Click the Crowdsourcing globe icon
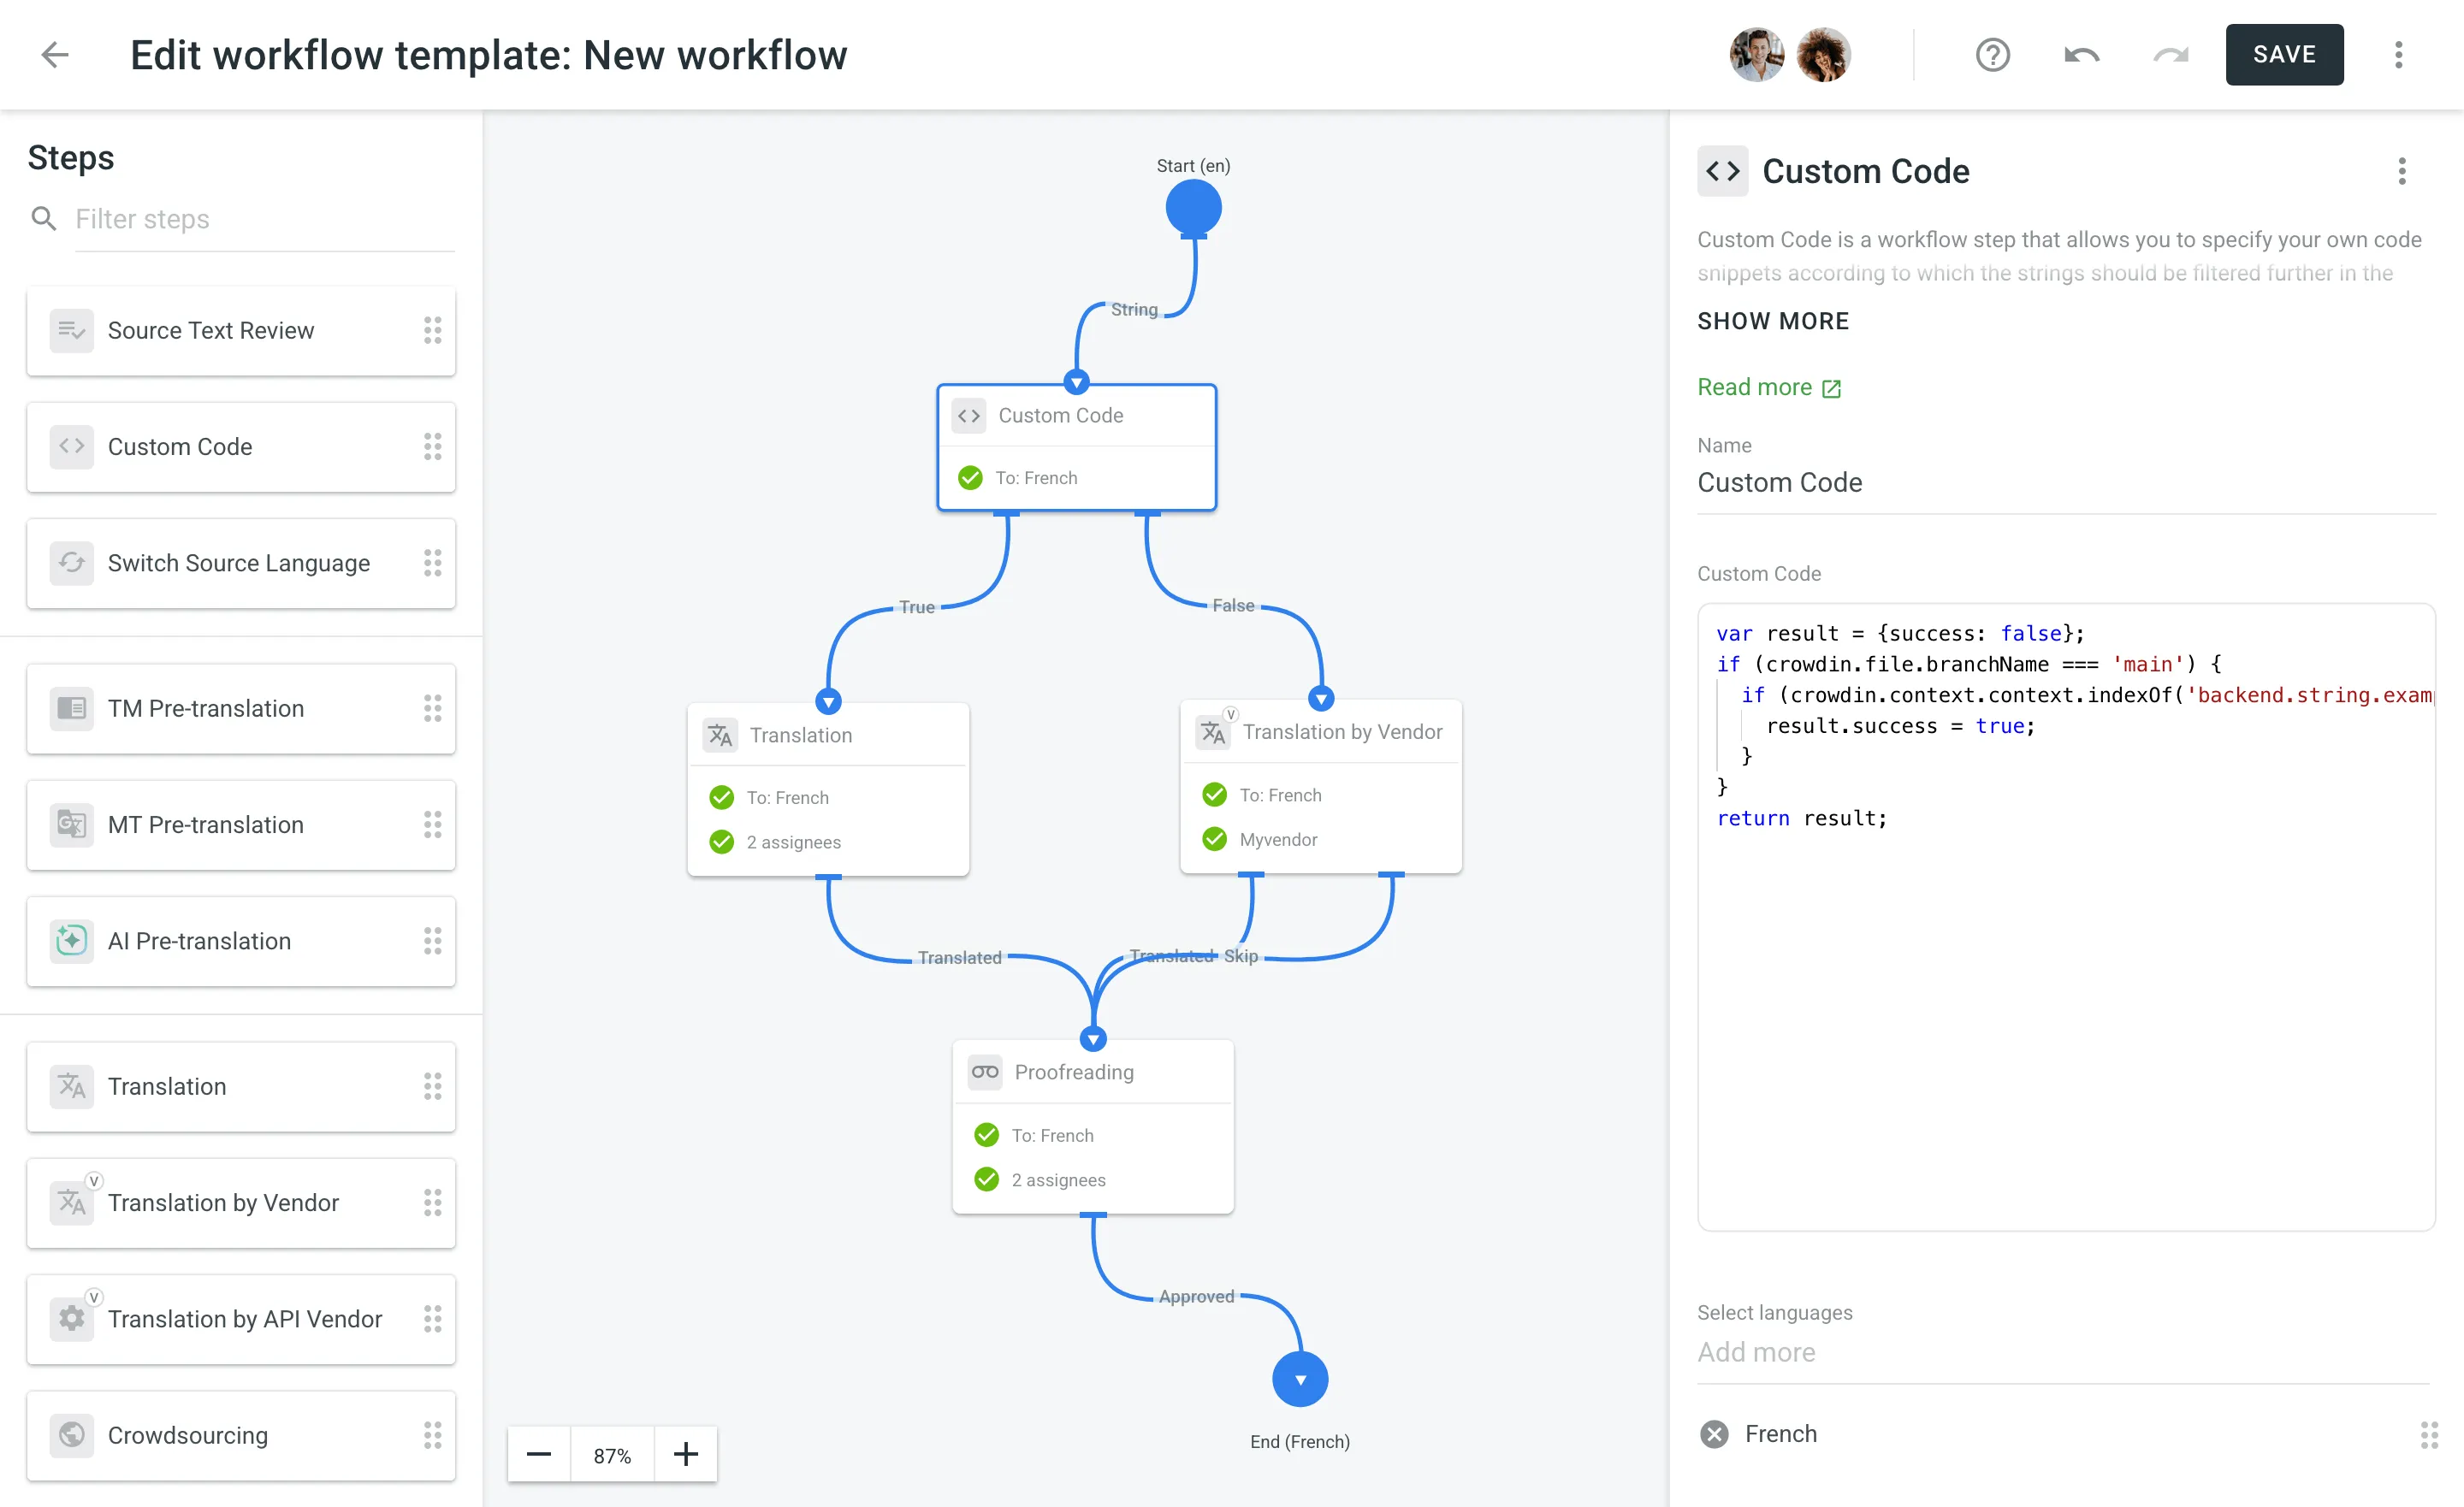 [x=70, y=1435]
